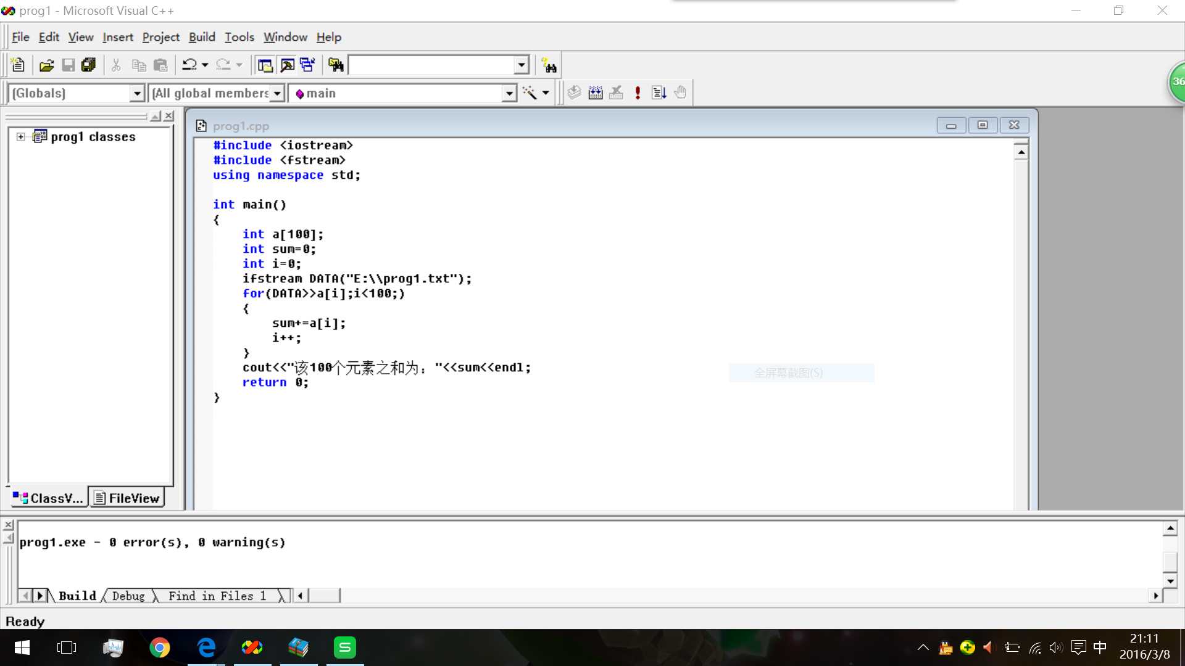The width and height of the screenshot is (1185, 666).
Task: Open the Window List icon
Action: [x=307, y=65]
